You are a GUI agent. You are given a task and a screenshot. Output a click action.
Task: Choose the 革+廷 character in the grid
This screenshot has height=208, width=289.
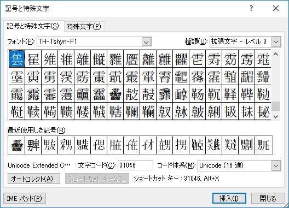[17, 111]
